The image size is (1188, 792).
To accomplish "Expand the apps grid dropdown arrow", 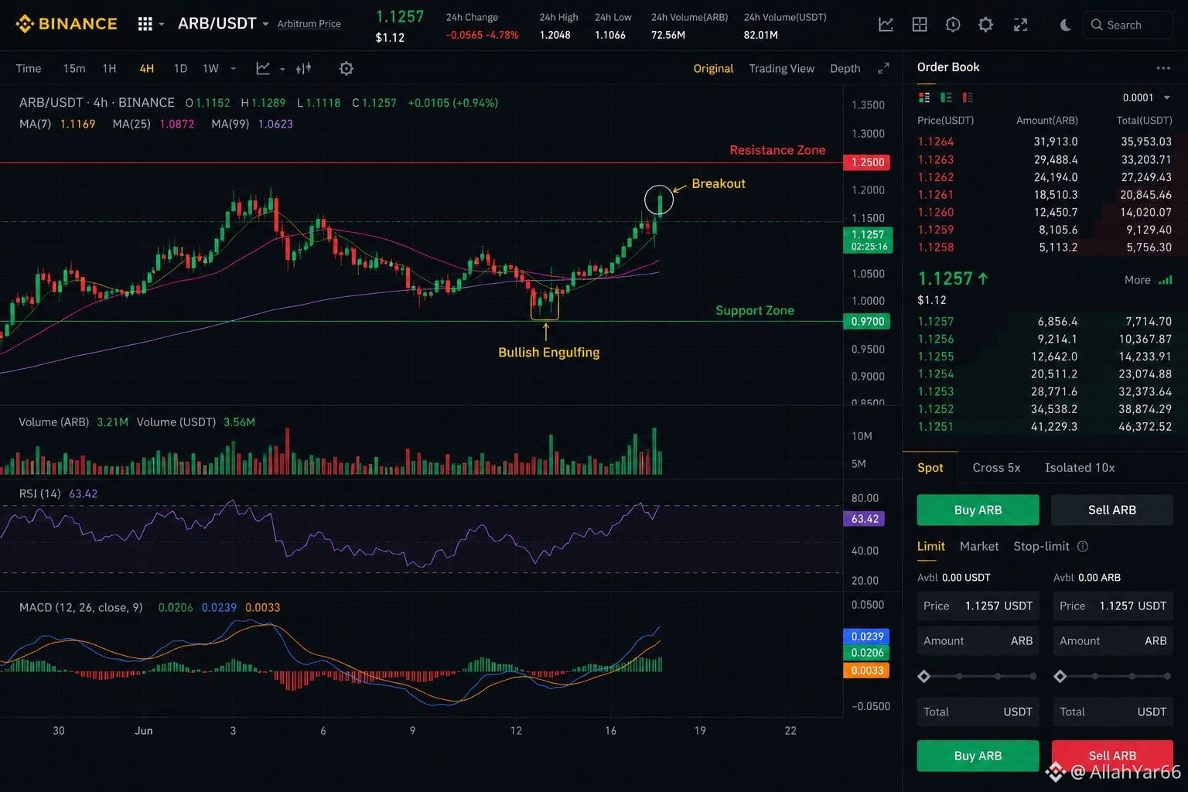I will [x=162, y=25].
